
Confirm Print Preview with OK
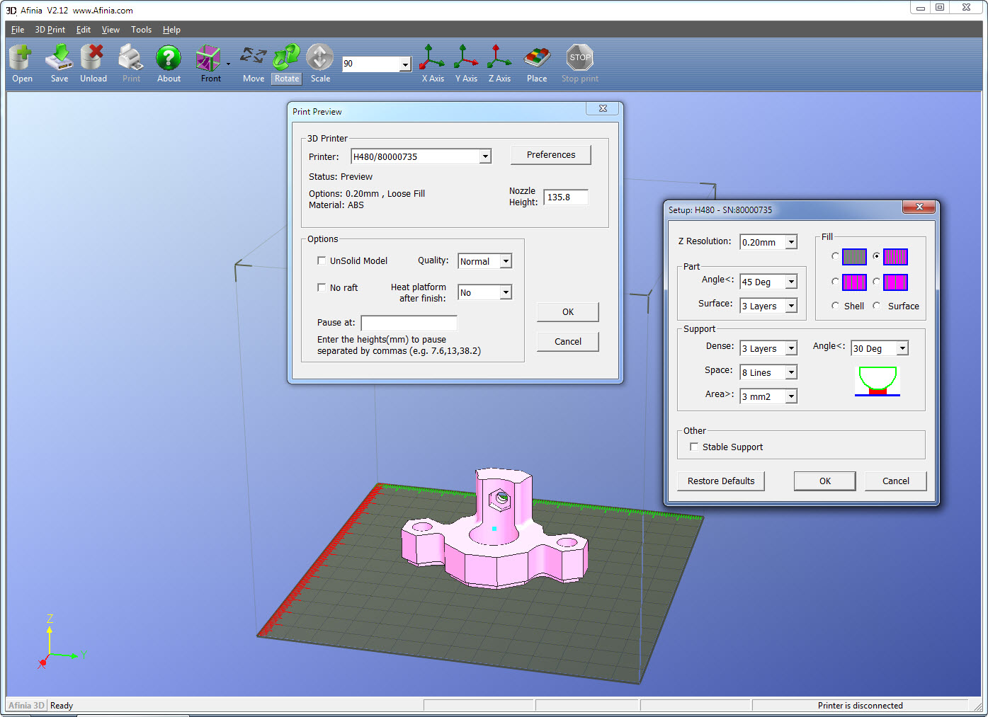[x=568, y=312]
